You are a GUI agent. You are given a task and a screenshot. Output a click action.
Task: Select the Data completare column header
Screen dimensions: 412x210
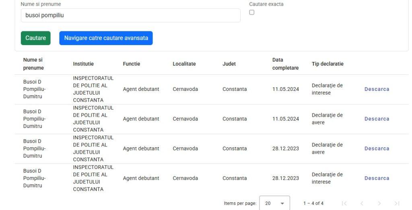coord(285,64)
